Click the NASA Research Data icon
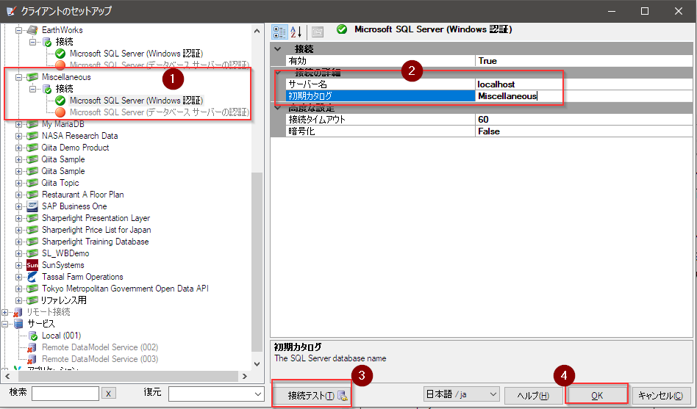 click(x=32, y=136)
